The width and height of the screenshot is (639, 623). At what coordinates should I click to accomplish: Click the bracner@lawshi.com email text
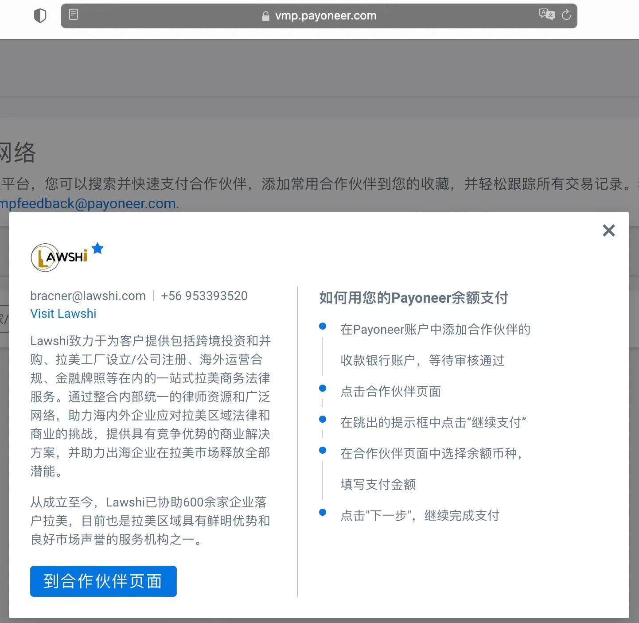point(88,296)
